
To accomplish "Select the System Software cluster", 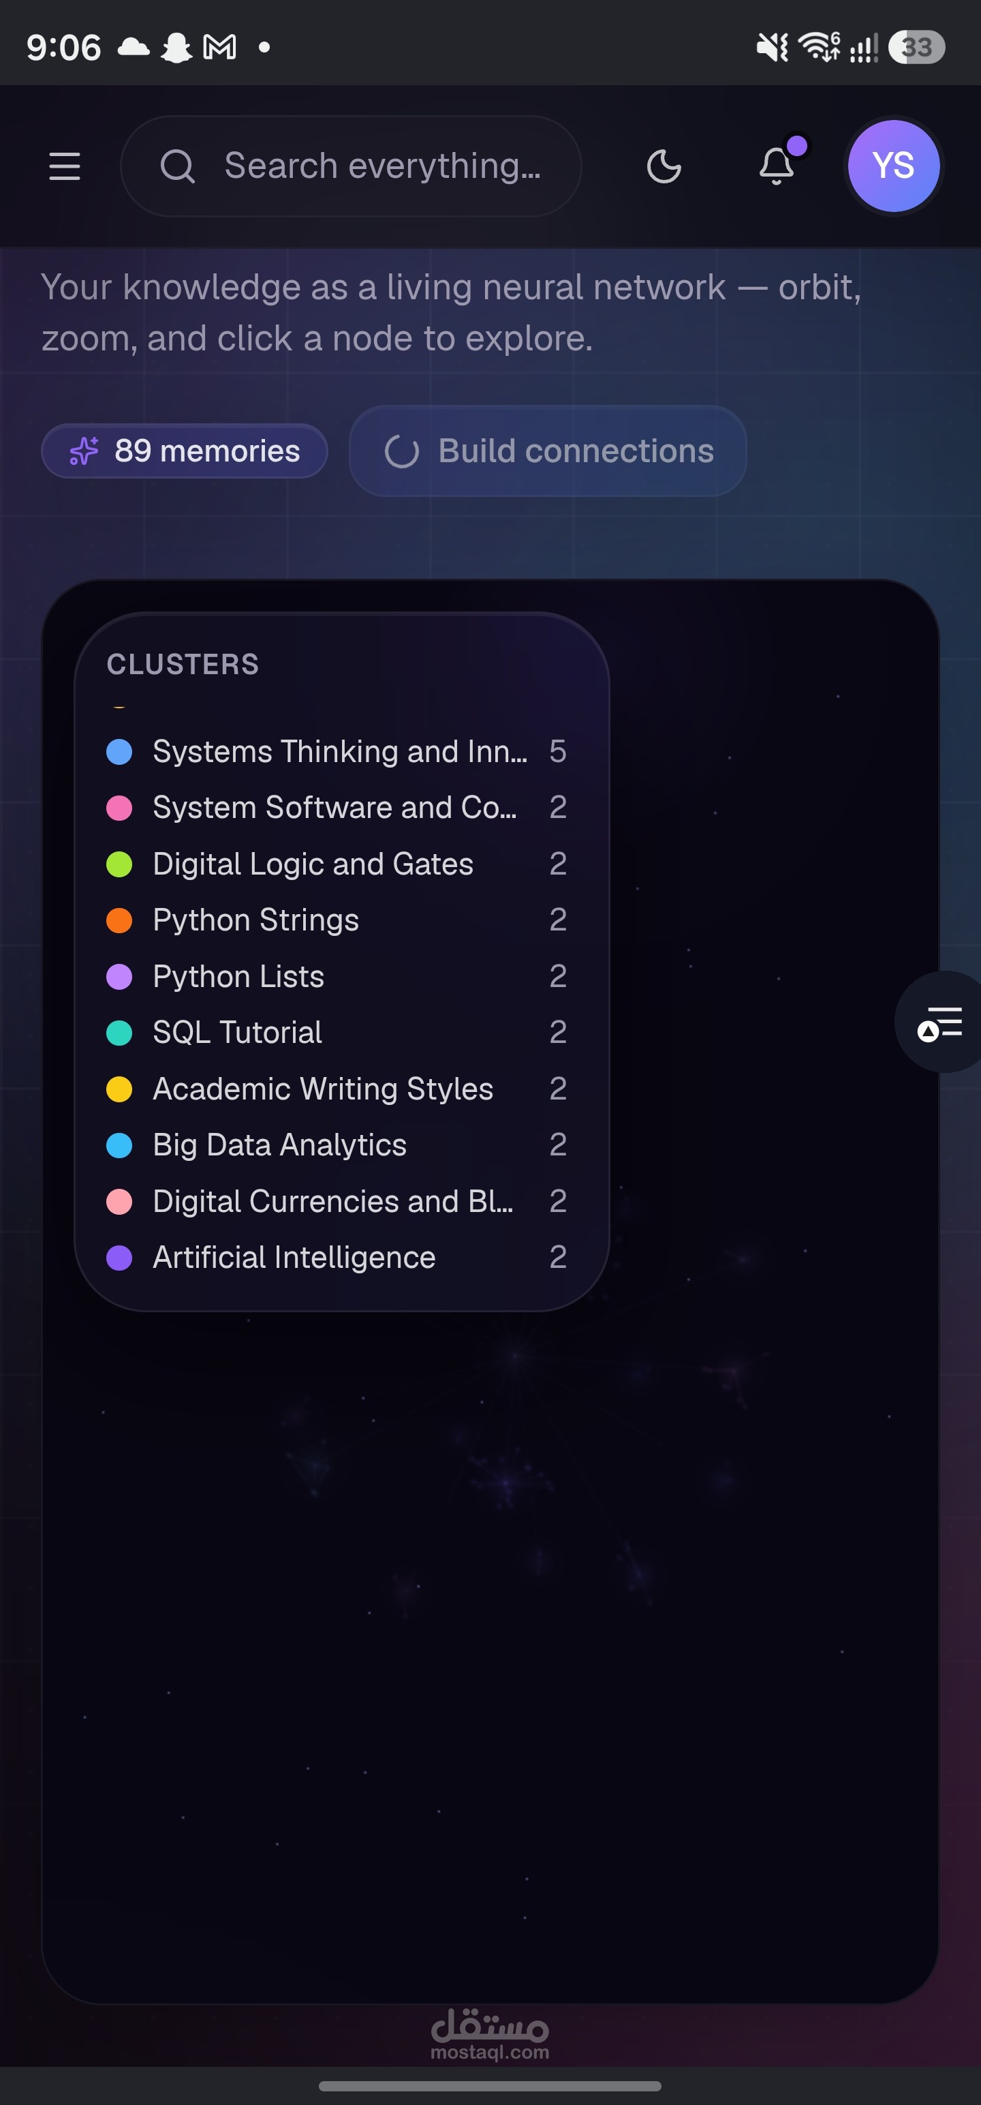I will pos(337,808).
